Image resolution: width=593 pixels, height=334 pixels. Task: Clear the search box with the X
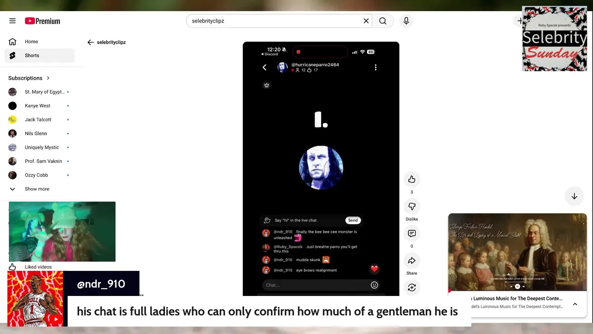pos(366,21)
